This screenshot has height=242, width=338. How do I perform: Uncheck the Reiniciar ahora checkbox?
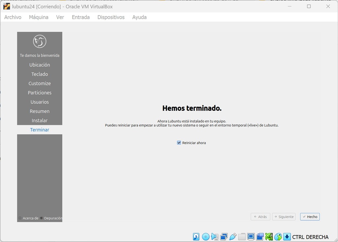[179, 143]
